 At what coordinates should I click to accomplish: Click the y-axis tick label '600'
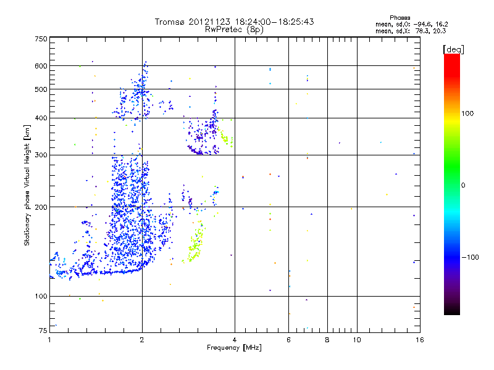pyautogui.click(x=41, y=66)
